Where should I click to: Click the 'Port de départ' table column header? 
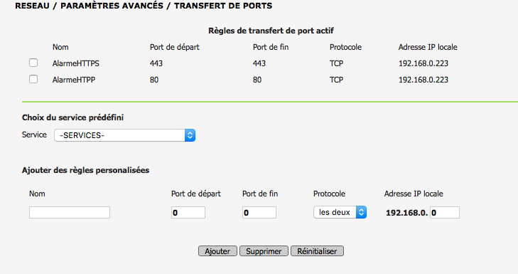pyautogui.click(x=175, y=47)
